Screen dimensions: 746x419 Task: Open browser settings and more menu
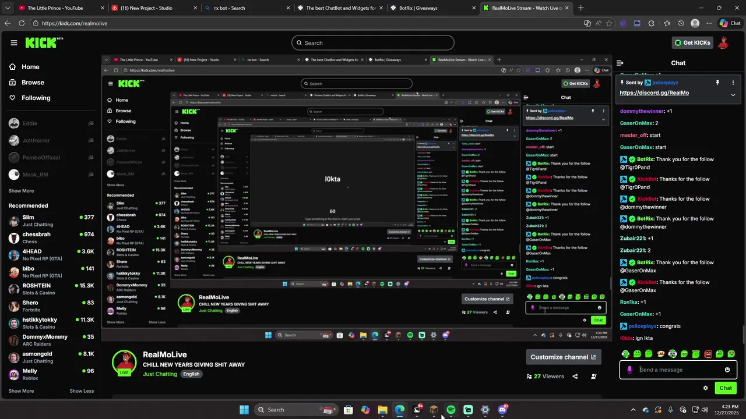[709, 23]
